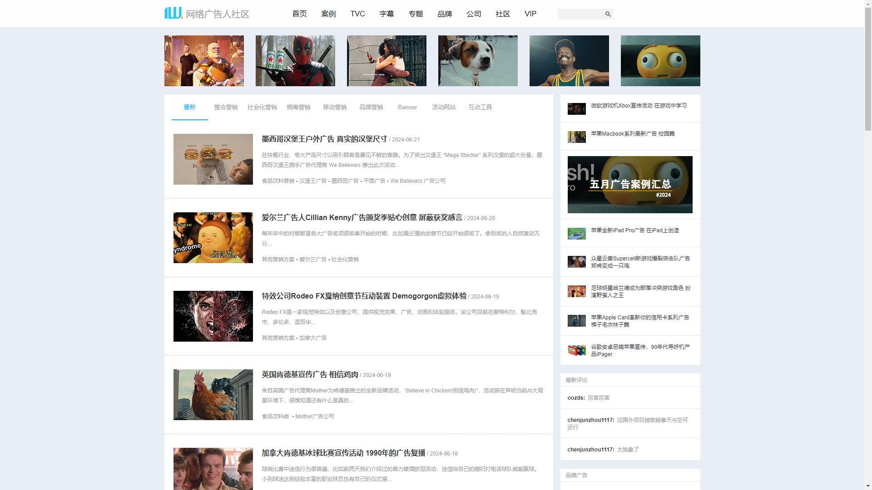Switch to the 互动工具 tab
The image size is (872, 490).
(480, 107)
